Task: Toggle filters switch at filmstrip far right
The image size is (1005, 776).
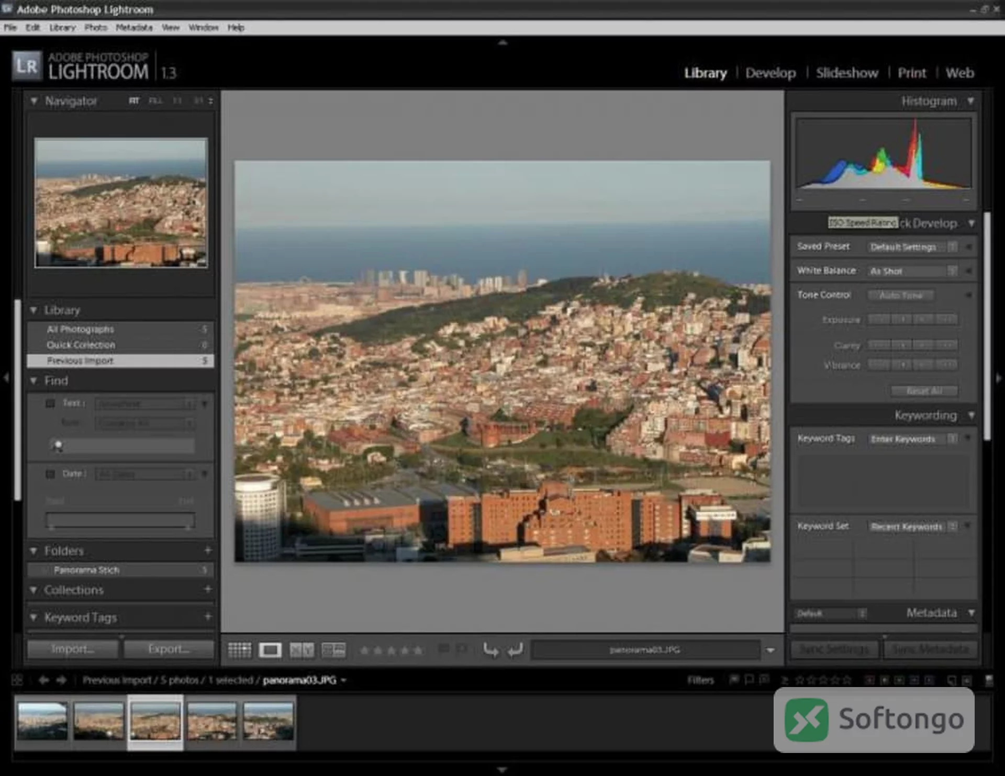Action: pyautogui.click(x=989, y=680)
